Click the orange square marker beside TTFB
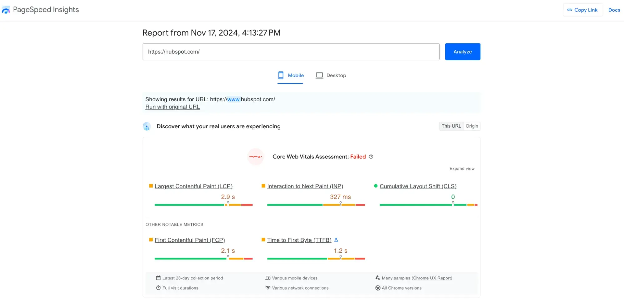Viewport: 624px width, 305px height. pos(263,240)
